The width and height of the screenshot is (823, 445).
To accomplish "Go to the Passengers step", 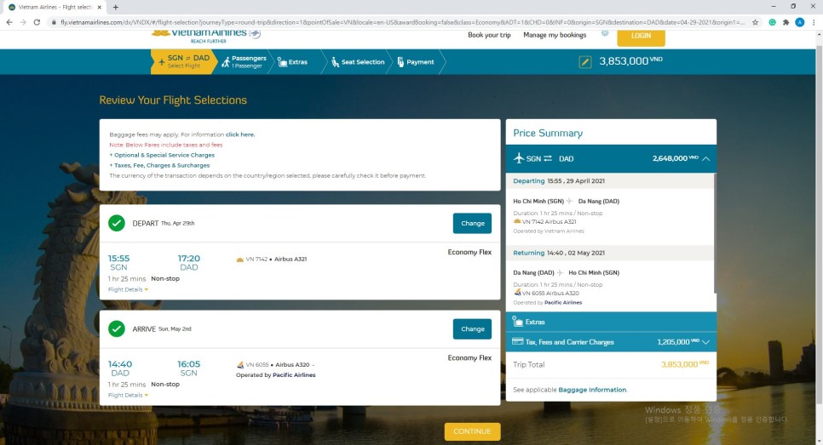I will (x=244, y=62).
